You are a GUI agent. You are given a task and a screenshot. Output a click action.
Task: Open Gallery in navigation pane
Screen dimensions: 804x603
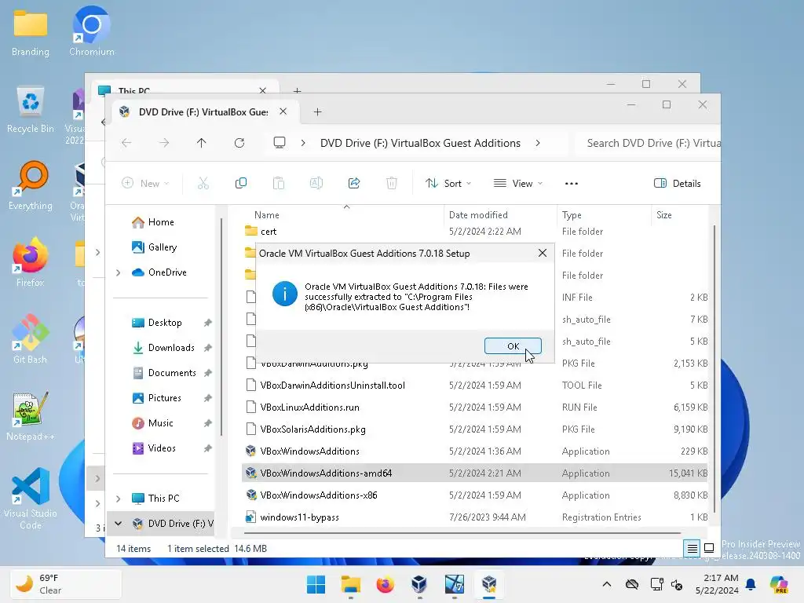(162, 247)
